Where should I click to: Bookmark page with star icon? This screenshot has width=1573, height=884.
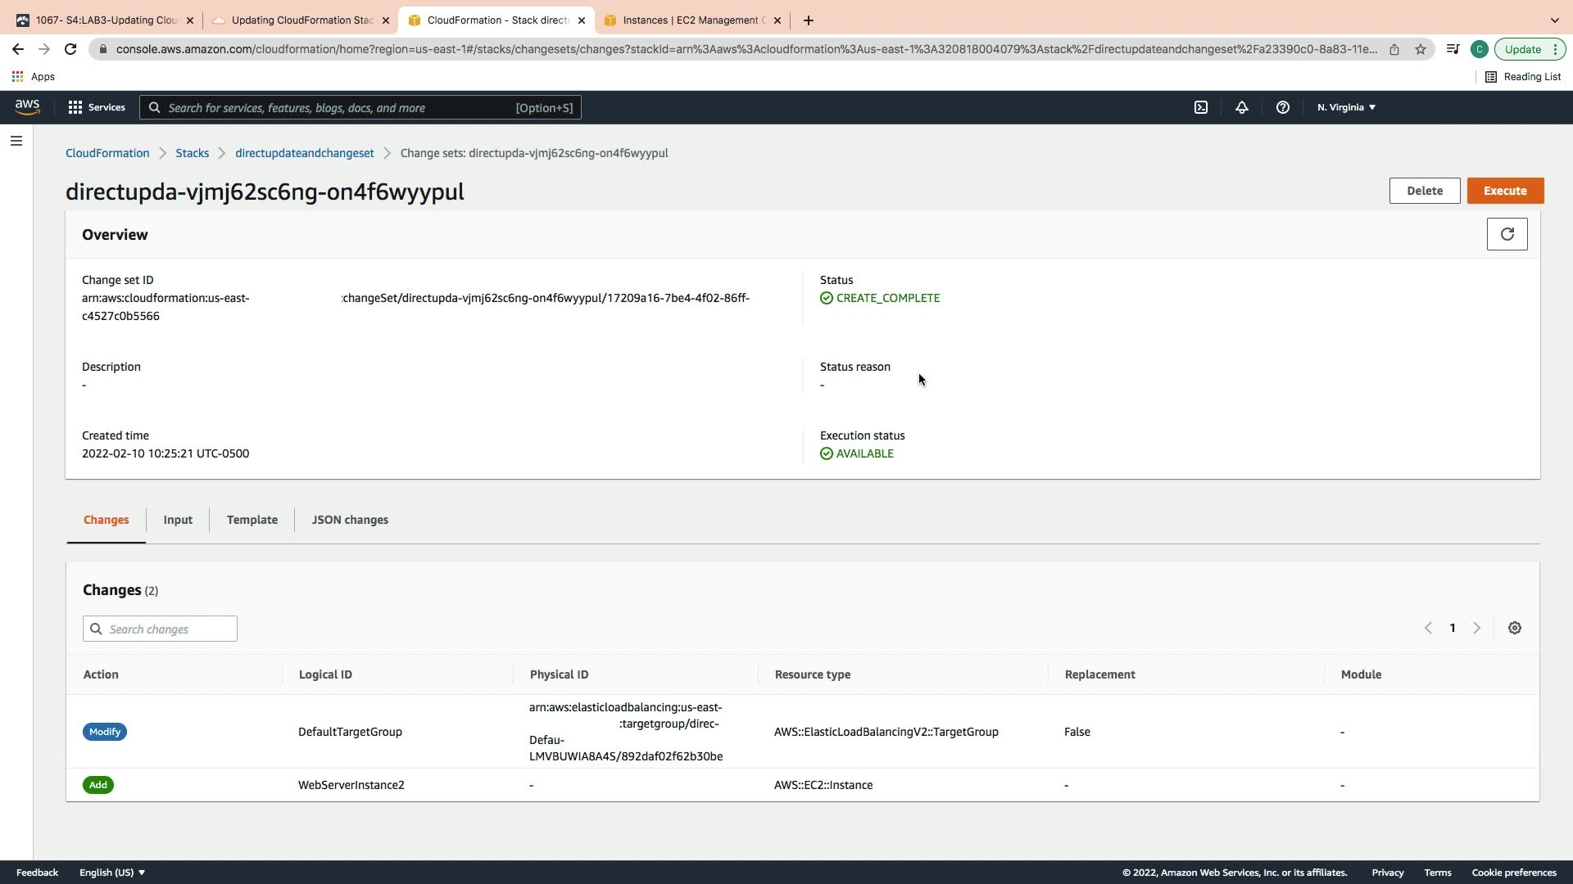[x=1420, y=49]
